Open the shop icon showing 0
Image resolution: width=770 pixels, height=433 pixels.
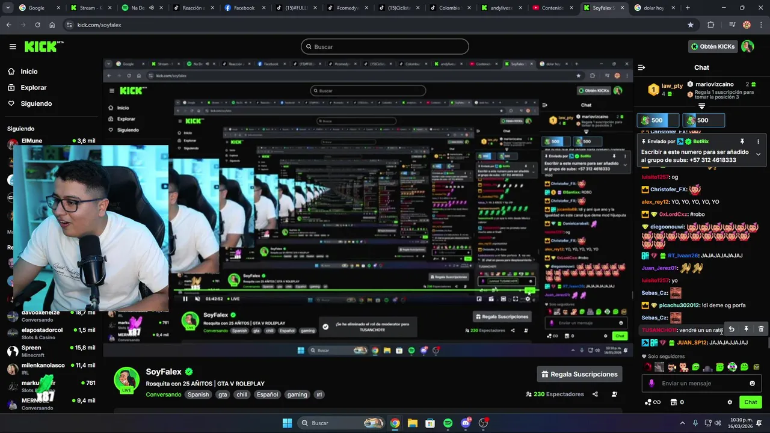pyautogui.click(x=677, y=402)
